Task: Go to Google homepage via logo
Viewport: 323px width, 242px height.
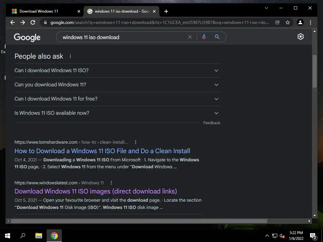Action: (x=27, y=37)
